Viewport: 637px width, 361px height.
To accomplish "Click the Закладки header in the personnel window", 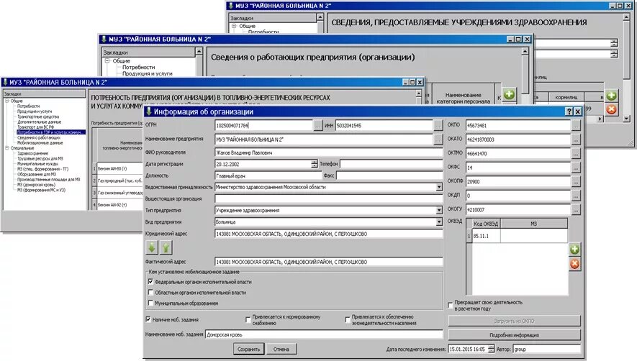I will coord(148,52).
